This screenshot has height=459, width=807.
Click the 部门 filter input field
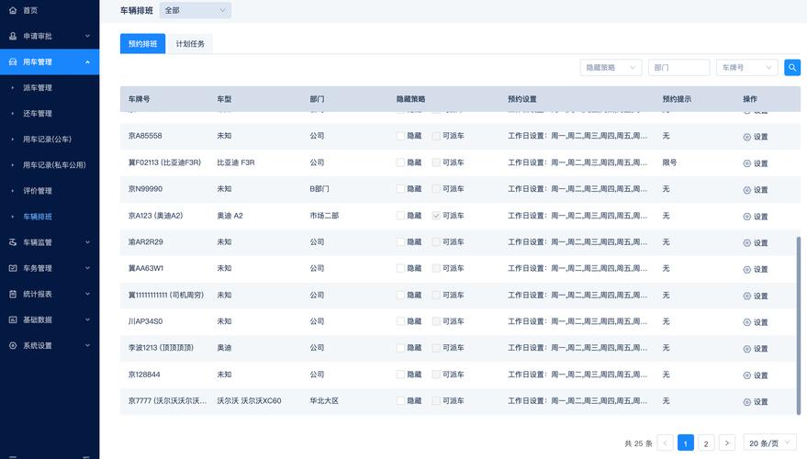pyautogui.click(x=678, y=67)
